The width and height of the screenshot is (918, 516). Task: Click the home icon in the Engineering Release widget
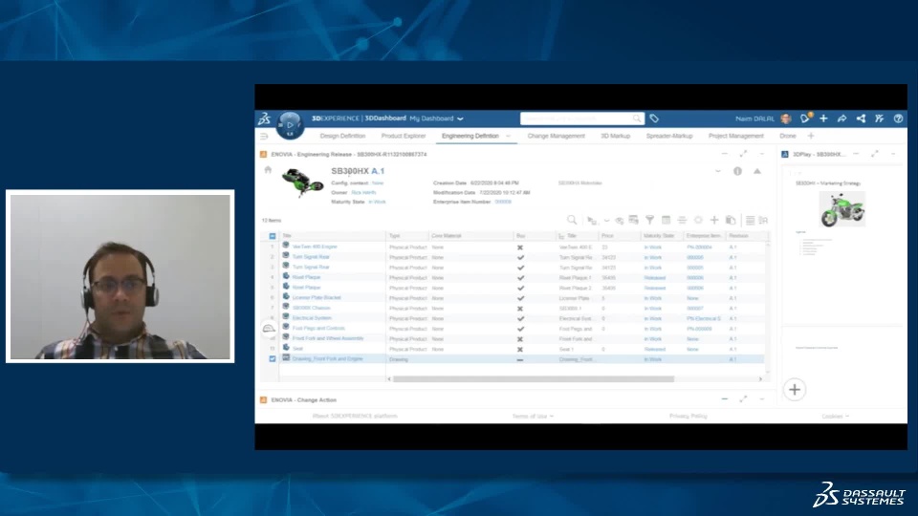[x=268, y=170]
